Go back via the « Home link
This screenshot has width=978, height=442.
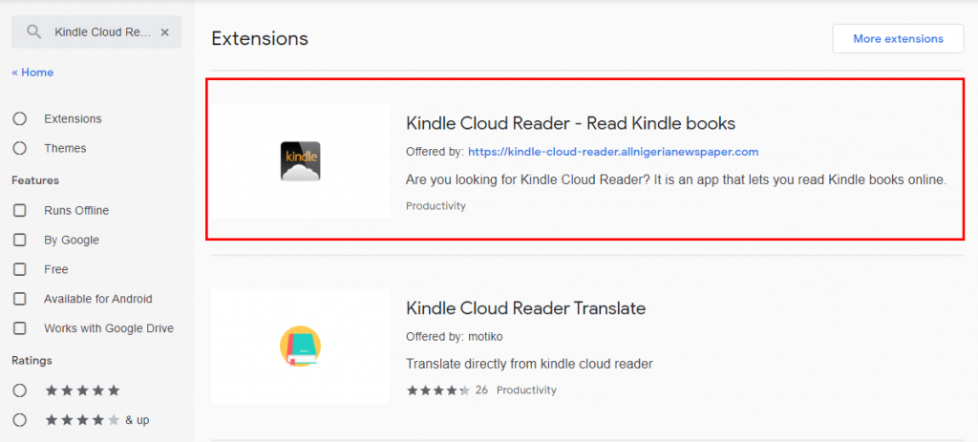32,73
